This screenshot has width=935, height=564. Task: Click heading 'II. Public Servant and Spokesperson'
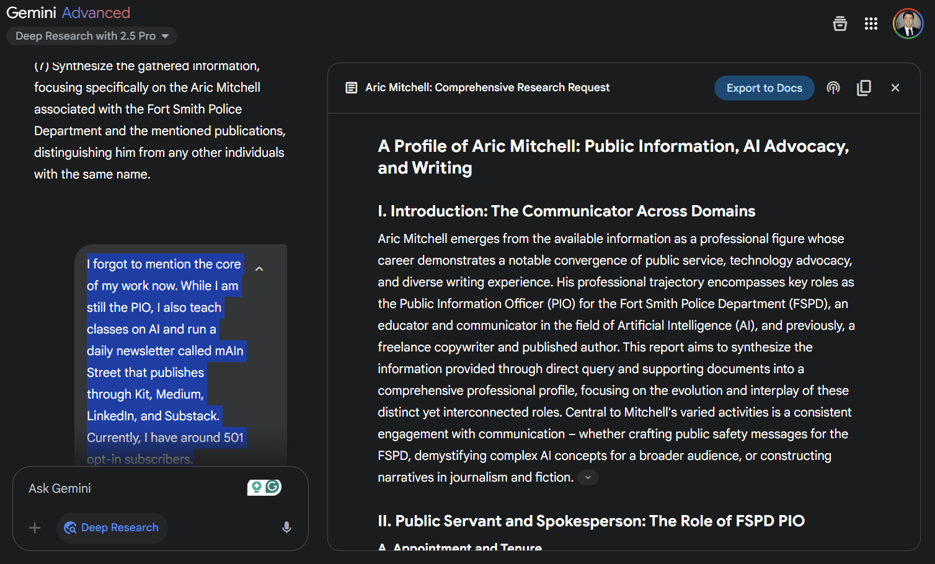[592, 521]
